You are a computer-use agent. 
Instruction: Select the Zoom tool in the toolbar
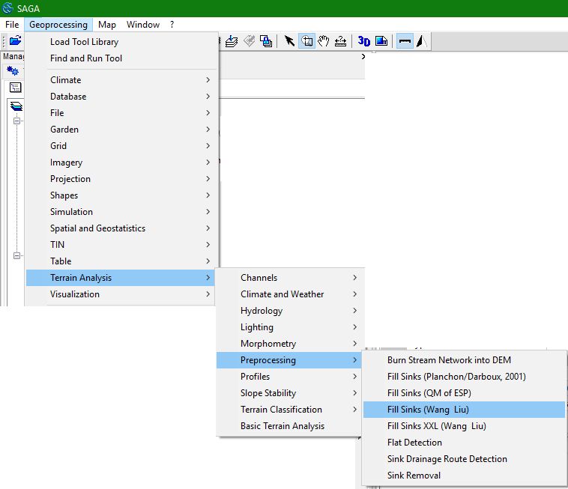click(306, 41)
